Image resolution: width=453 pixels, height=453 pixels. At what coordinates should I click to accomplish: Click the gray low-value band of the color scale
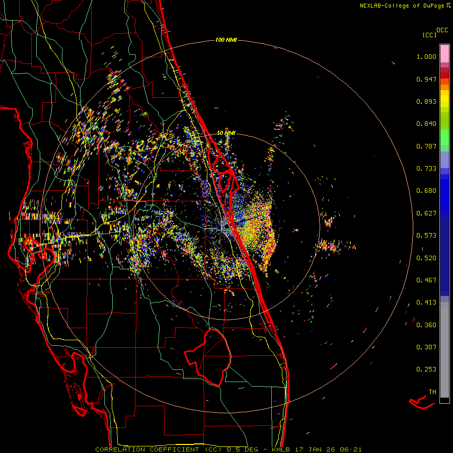pyautogui.click(x=444, y=350)
